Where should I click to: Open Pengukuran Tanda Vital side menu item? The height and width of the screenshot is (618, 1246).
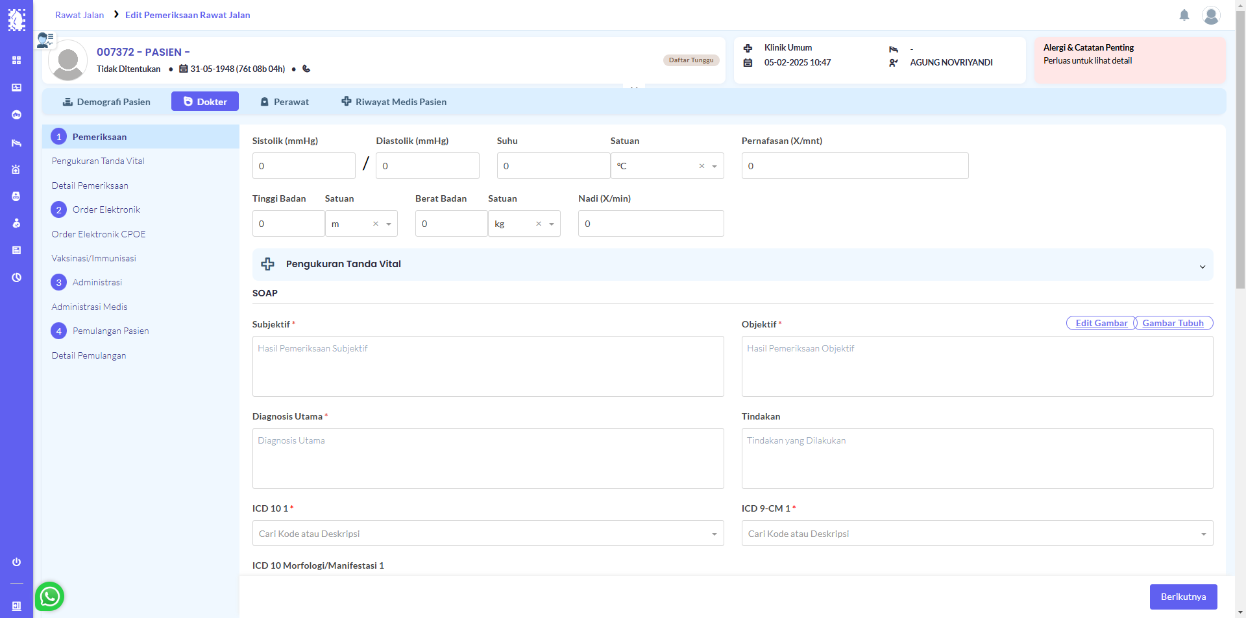98,161
